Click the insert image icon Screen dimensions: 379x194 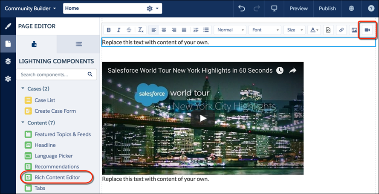coord(354,30)
